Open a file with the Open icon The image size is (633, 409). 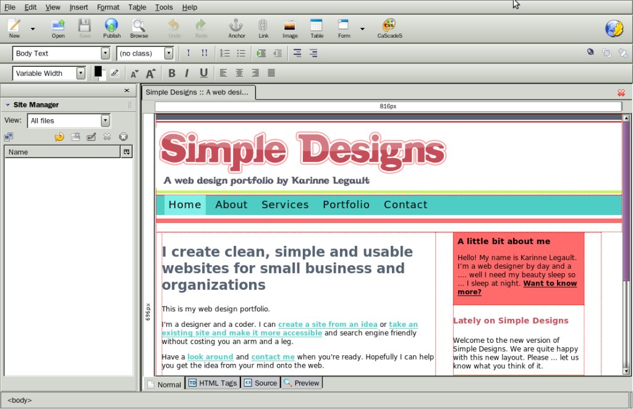click(x=58, y=28)
